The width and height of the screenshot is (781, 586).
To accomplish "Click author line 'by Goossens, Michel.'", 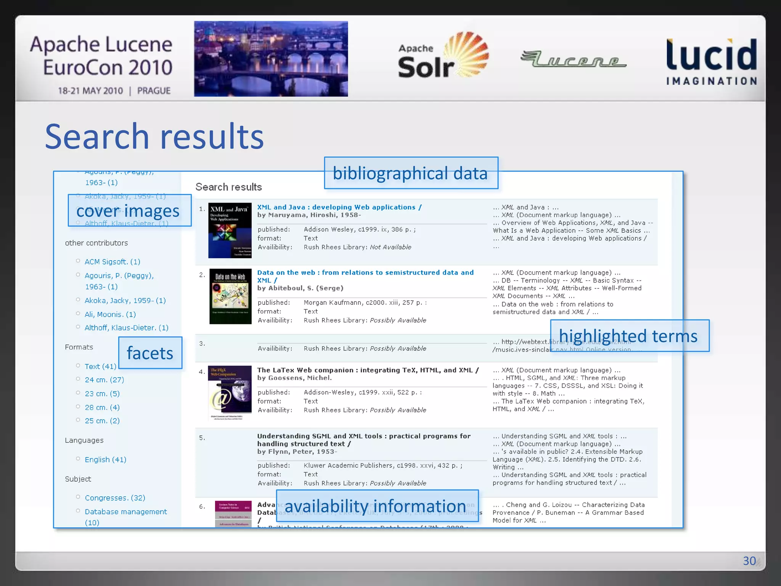I will [x=294, y=378].
